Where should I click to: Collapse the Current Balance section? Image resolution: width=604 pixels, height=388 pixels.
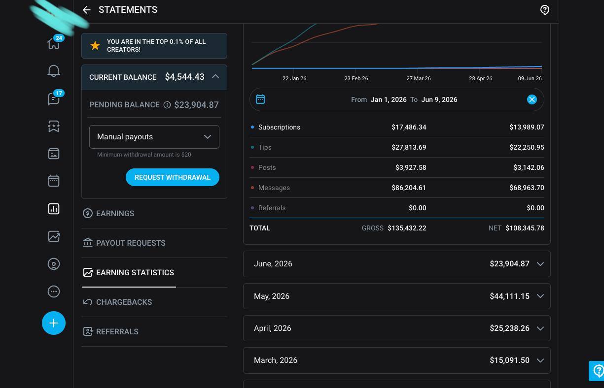pos(215,77)
